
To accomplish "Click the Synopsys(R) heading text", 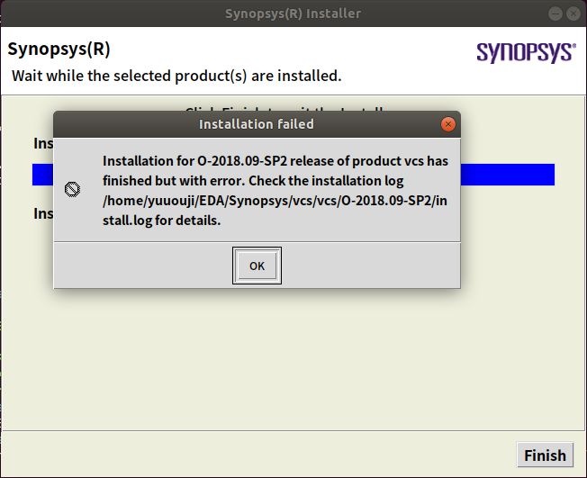I will click(x=59, y=49).
